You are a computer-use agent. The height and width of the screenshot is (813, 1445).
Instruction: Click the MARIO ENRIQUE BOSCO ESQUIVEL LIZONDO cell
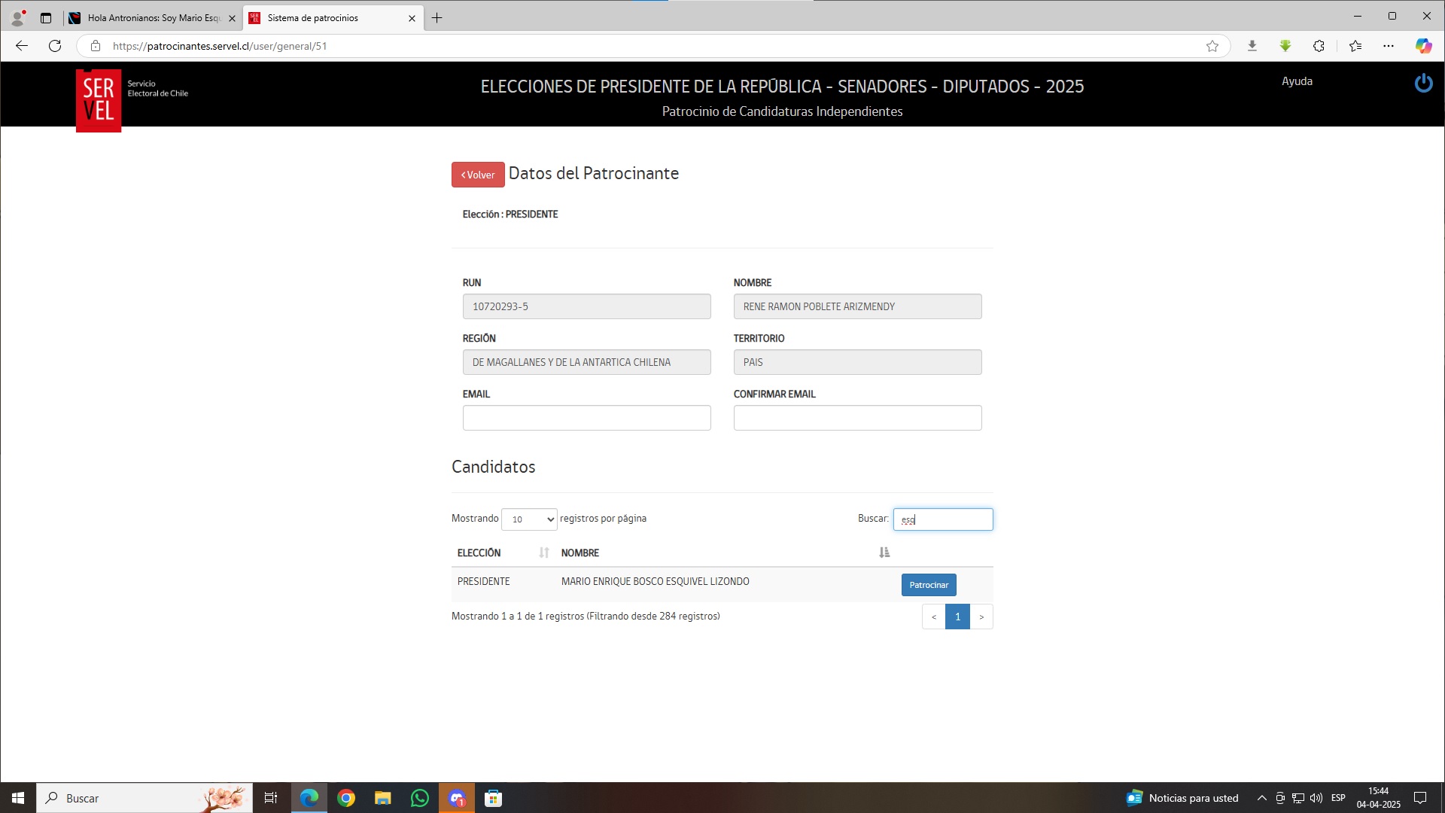tap(655, 581)
